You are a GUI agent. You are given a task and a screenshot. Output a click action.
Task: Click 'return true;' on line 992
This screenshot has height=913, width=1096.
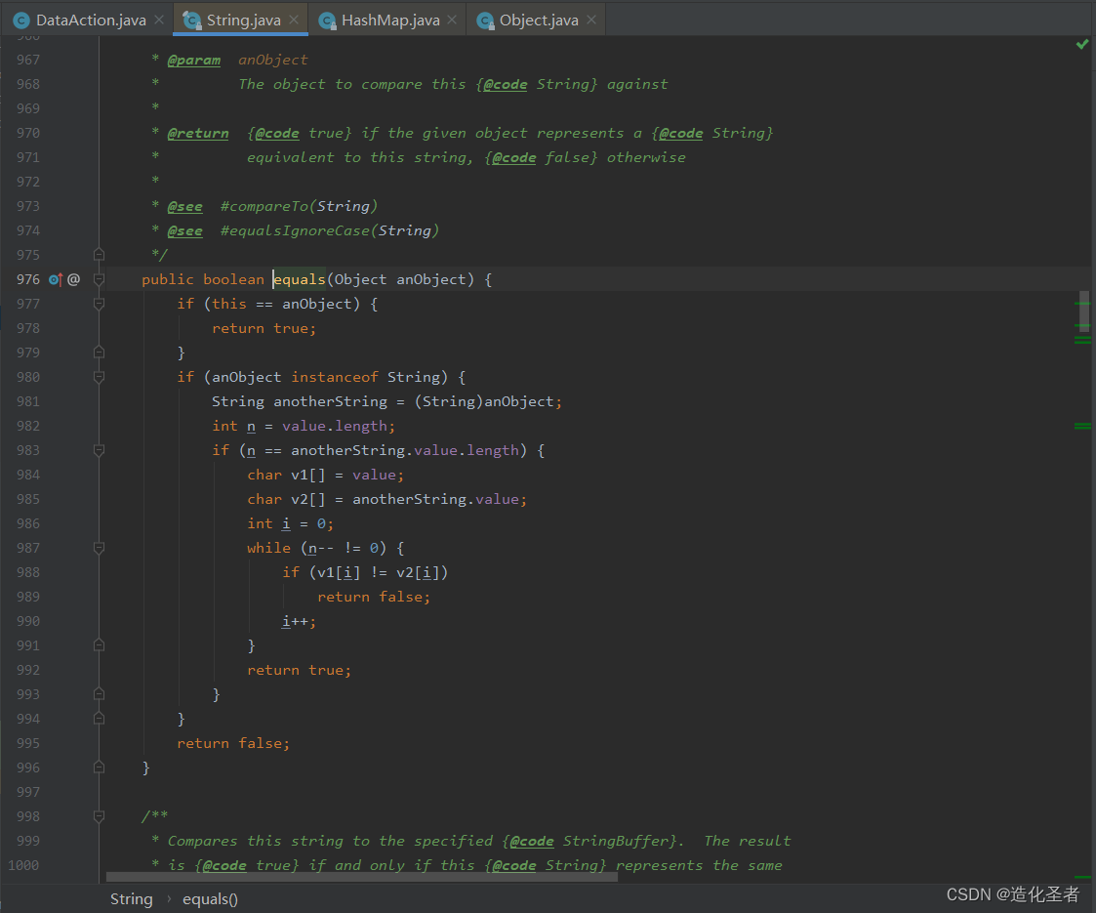(300, 671)
